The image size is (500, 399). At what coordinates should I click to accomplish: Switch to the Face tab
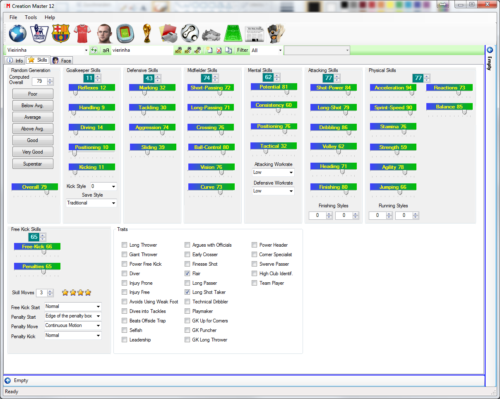[x=62, y=60]
